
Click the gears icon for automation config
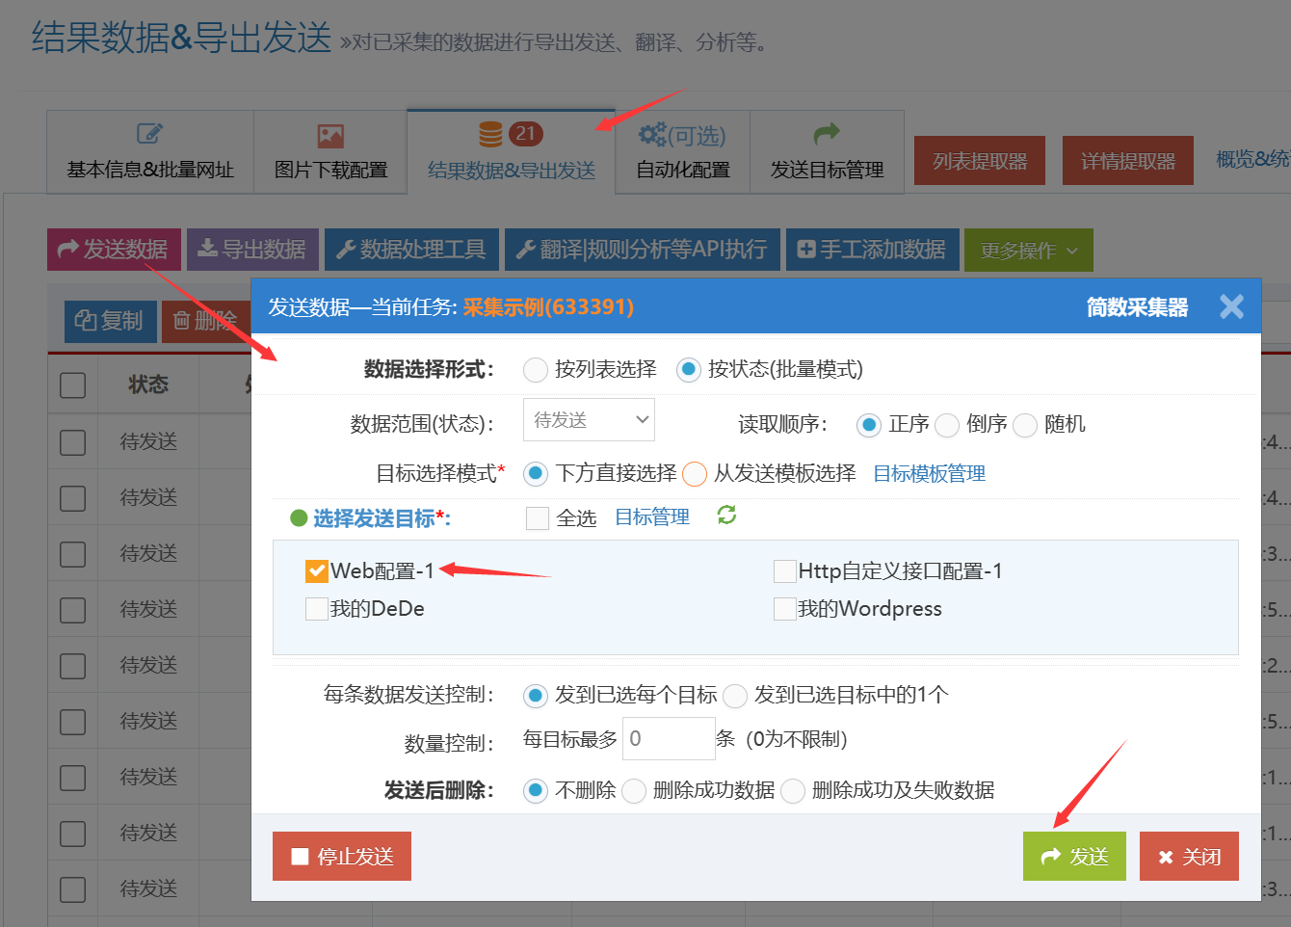(652, 135)
